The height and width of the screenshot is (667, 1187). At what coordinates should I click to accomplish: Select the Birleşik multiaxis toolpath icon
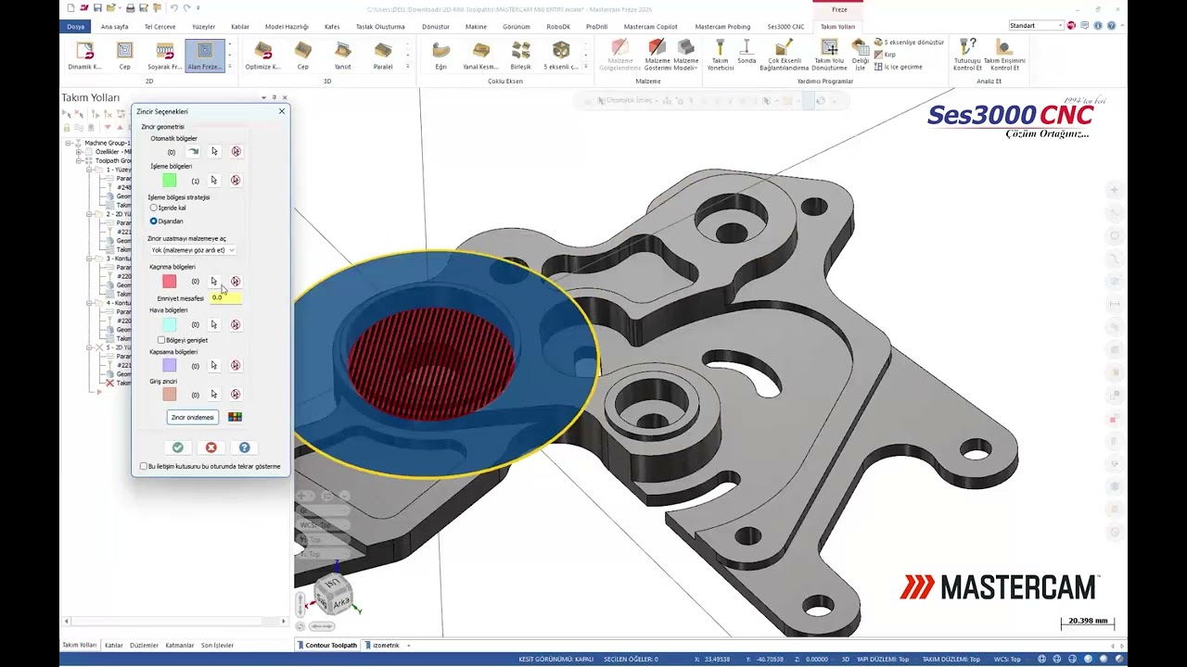tap(520, 56)
